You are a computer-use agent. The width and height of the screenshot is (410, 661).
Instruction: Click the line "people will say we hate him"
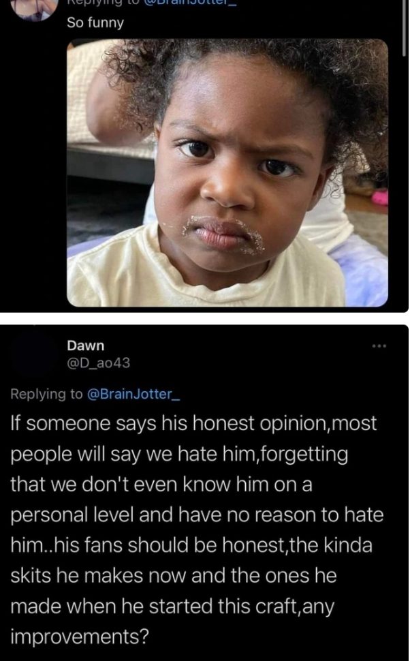[179, 454]
